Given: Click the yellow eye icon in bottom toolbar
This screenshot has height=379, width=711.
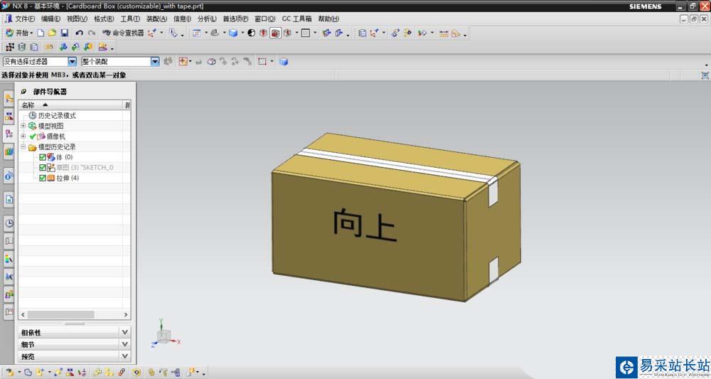Looking at the screenshot, I should (136, 372).
